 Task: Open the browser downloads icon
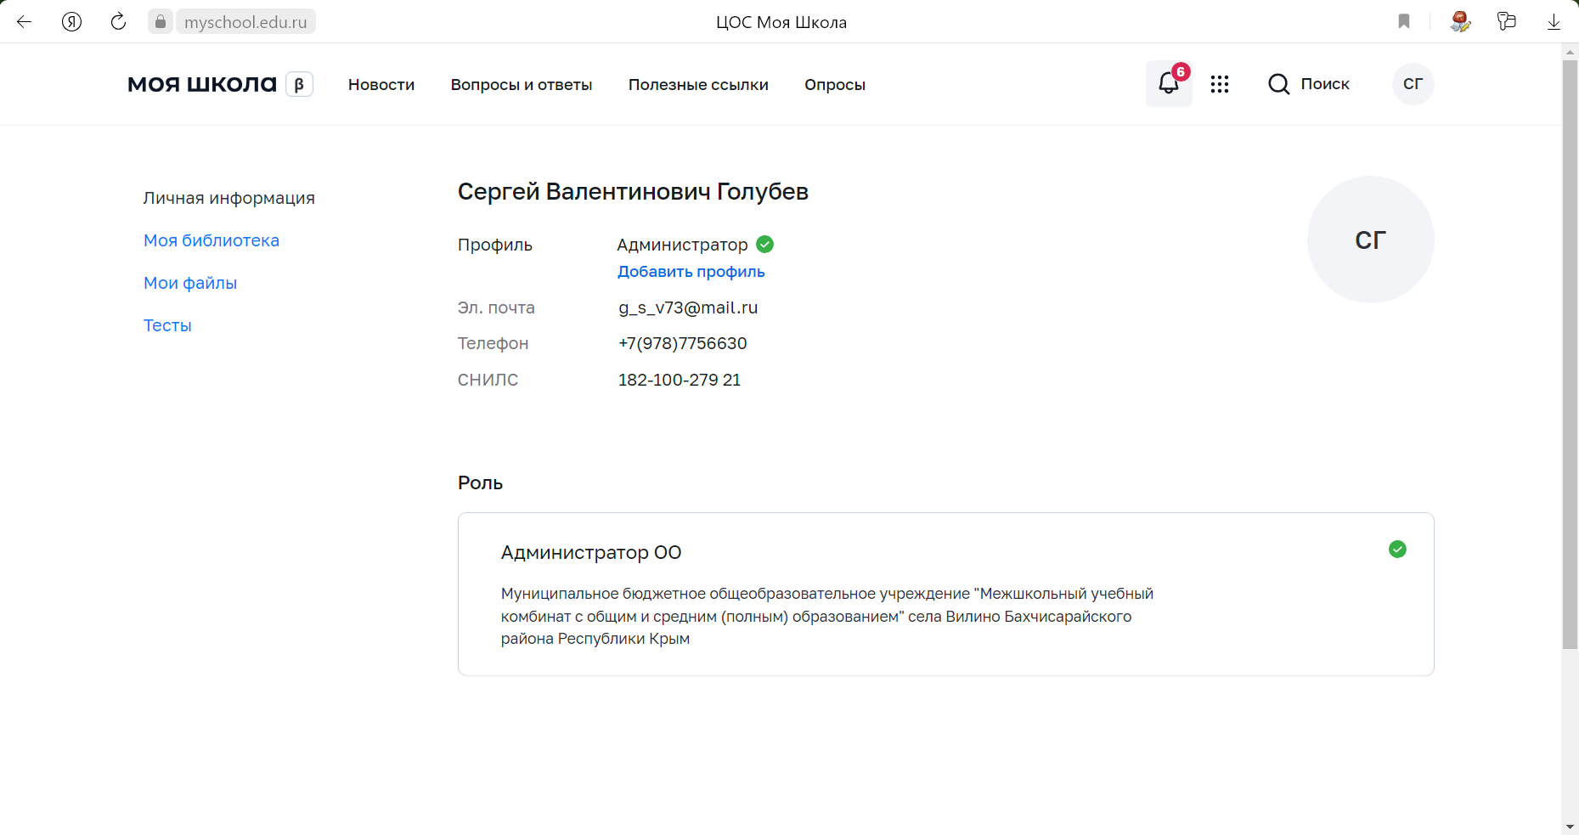click(x=1554, y=22)
